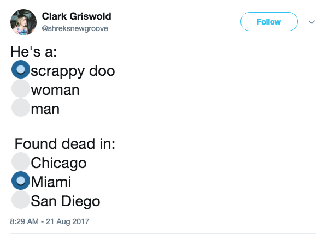Follow Clark Griswold
The image size is (335, 234).
click(269, 21)
